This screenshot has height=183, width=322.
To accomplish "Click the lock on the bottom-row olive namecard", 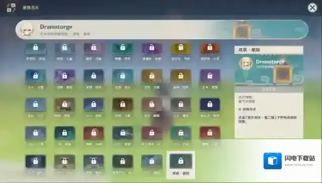I will [65, 161].
